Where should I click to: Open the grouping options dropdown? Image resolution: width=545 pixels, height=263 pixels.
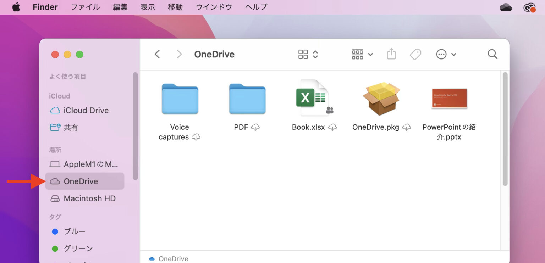tap(362, 54)
